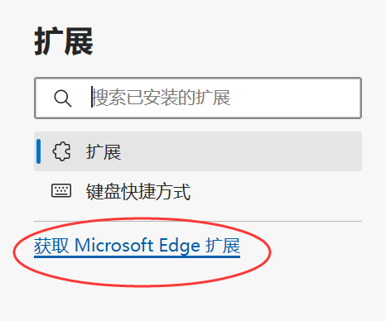386x321 pixels.
Task: Click 获取 at the start of the link
Action: point(51,246)
